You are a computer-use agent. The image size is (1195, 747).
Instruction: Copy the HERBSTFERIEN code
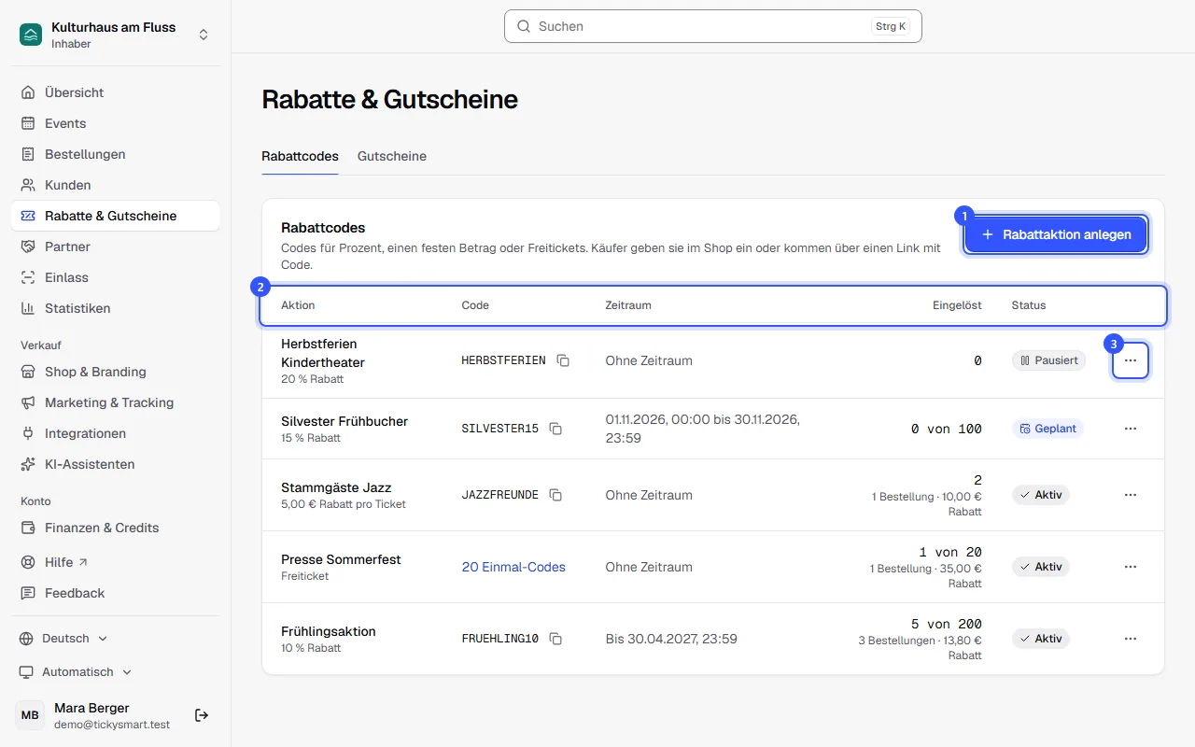click(563, 360)
